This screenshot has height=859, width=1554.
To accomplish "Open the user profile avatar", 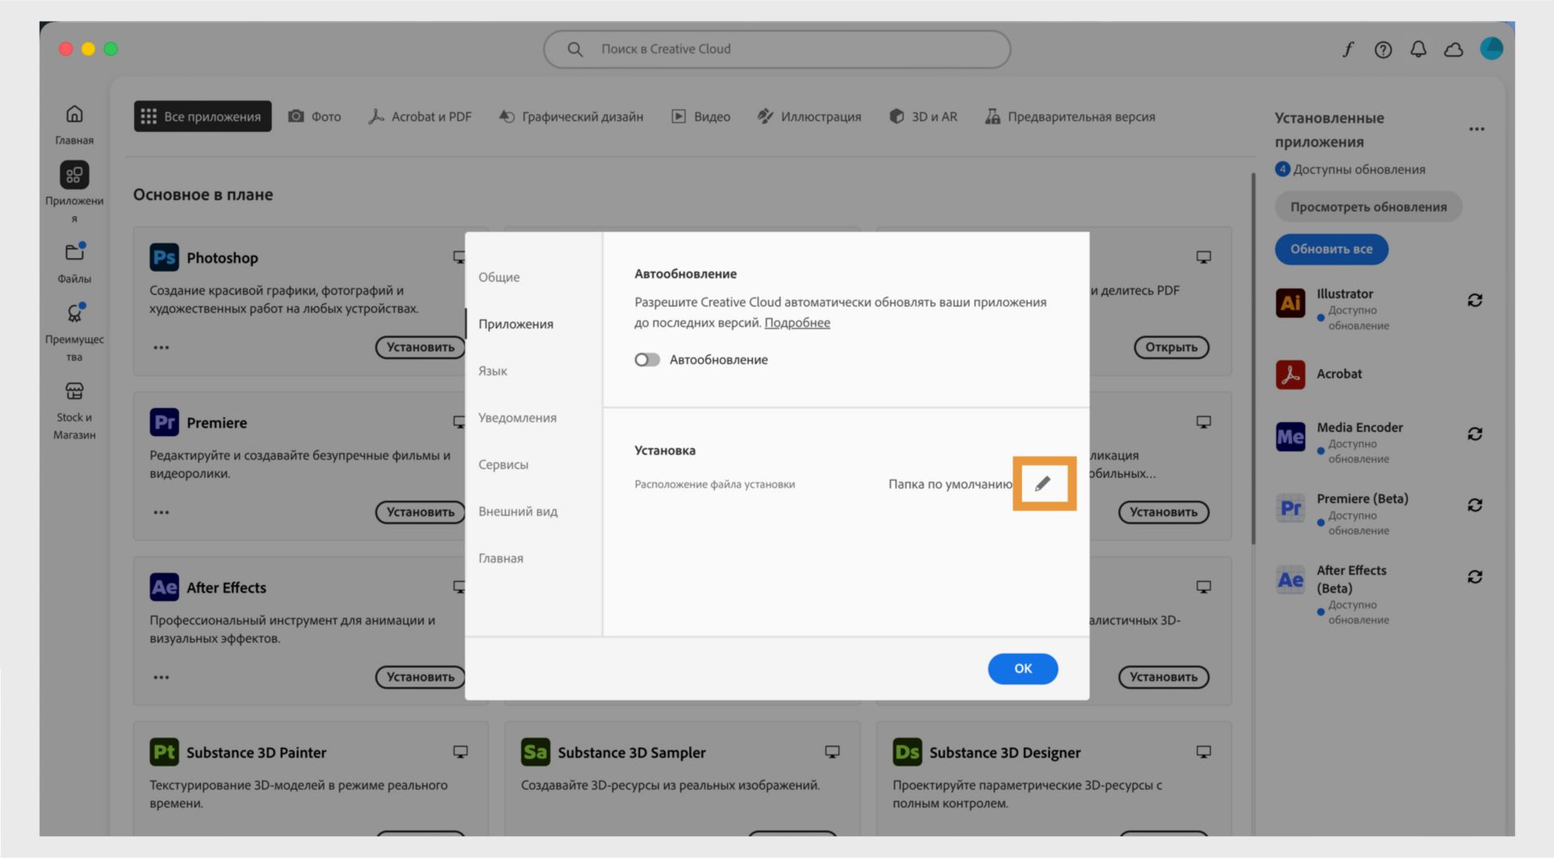I will (1491, 49).
